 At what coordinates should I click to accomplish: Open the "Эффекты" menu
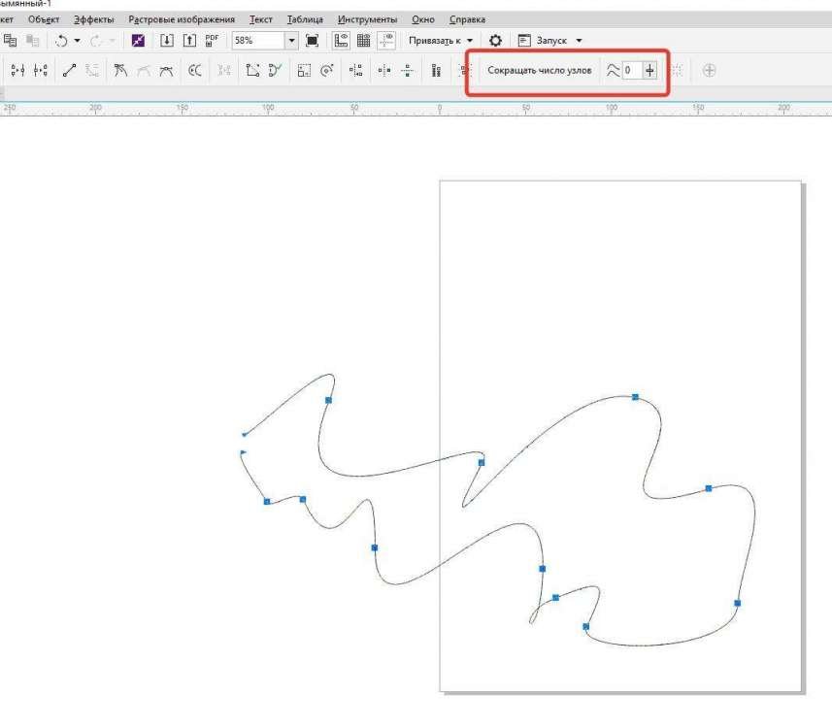(93, 19)
